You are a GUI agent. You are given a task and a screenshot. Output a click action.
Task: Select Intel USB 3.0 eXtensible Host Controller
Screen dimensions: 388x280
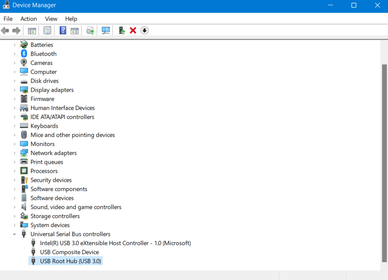[x=115, y=243]
